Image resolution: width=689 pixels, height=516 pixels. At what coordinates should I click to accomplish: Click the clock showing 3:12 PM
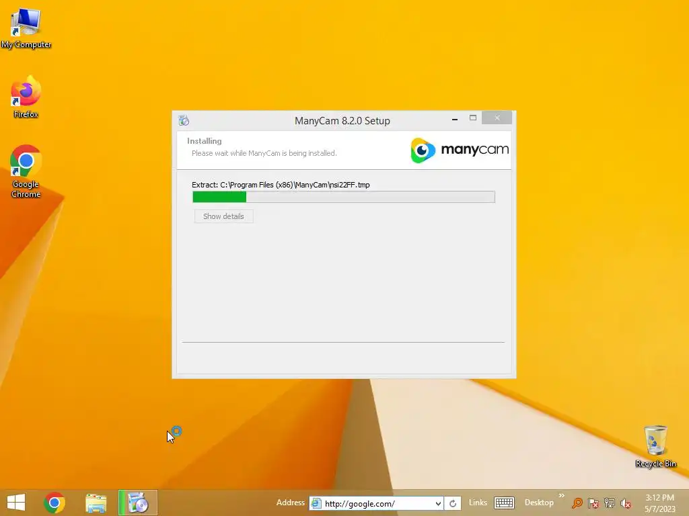(659, 498)
